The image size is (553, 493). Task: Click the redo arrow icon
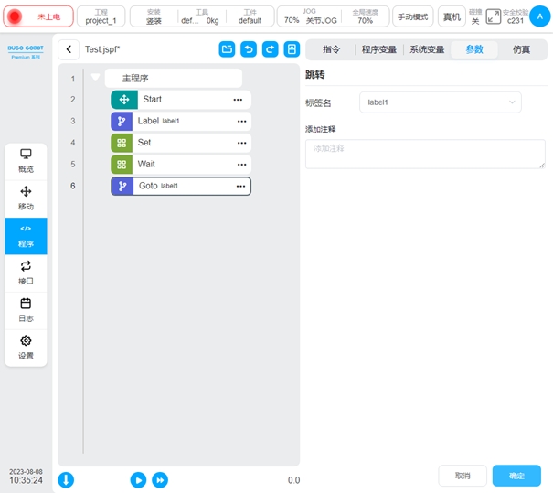(x=271, y=49)
